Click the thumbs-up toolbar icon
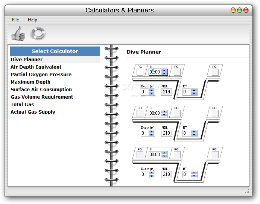The width and height of the screenshot is (260, 204). (x=18, y=34)
